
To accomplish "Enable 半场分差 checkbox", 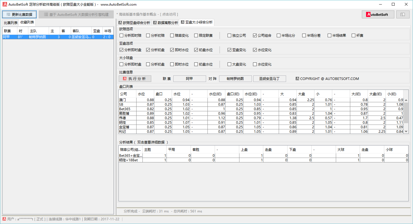I will [x=304, y=36].
